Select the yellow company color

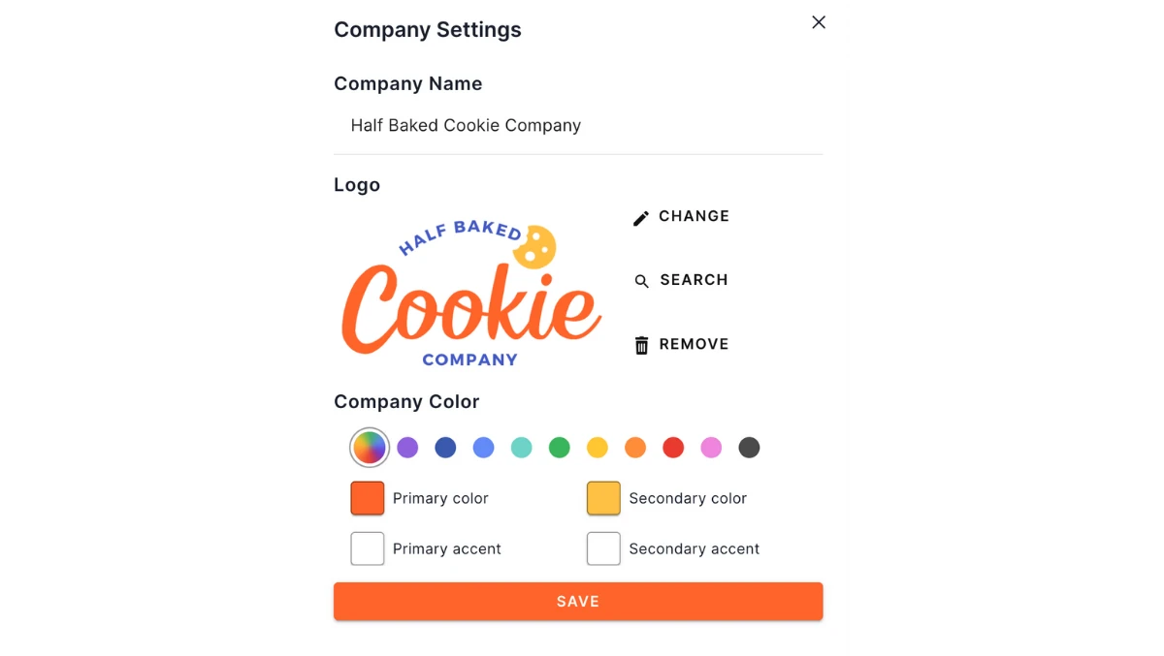[598, 448]
